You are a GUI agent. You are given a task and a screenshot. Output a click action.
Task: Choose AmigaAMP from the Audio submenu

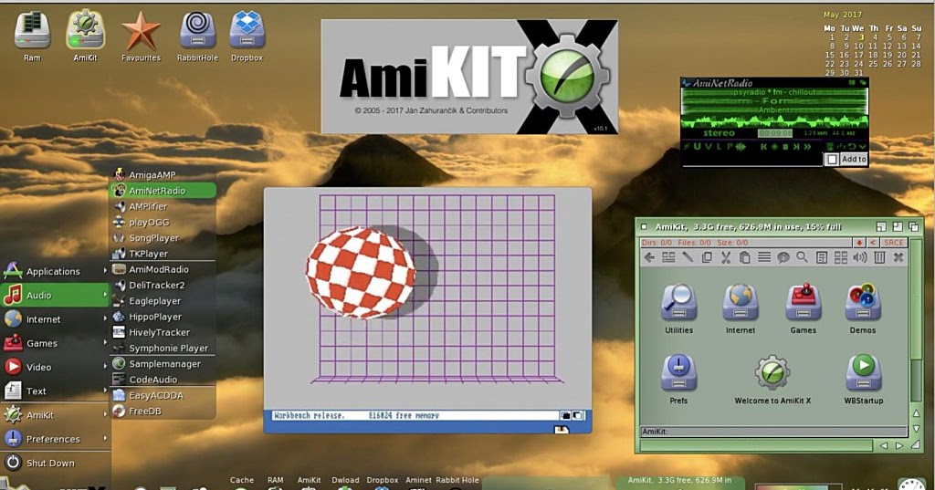click(x=163, y=174)
